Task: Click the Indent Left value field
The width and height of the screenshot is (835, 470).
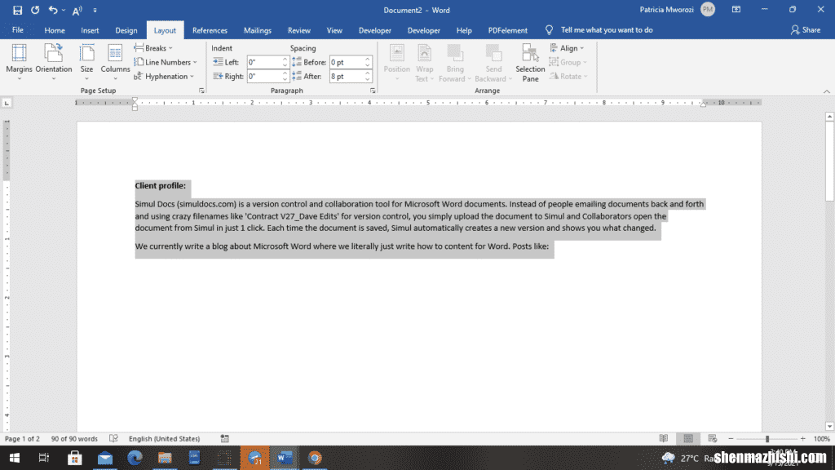Action: (263, 62)
